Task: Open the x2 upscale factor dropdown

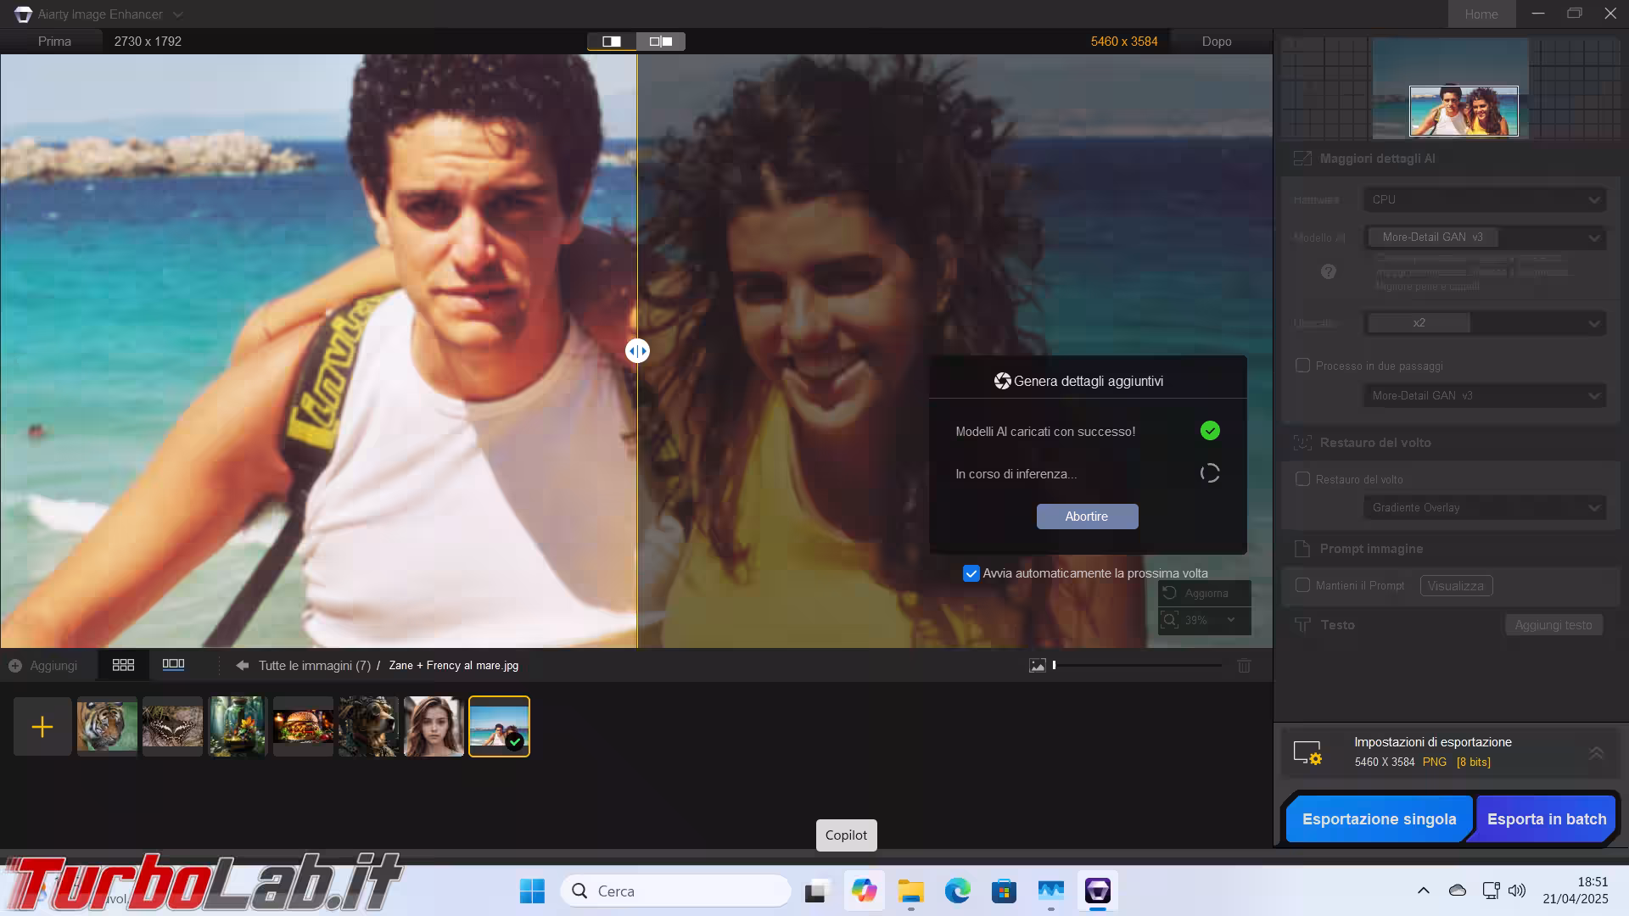Action: [1485, 323]
